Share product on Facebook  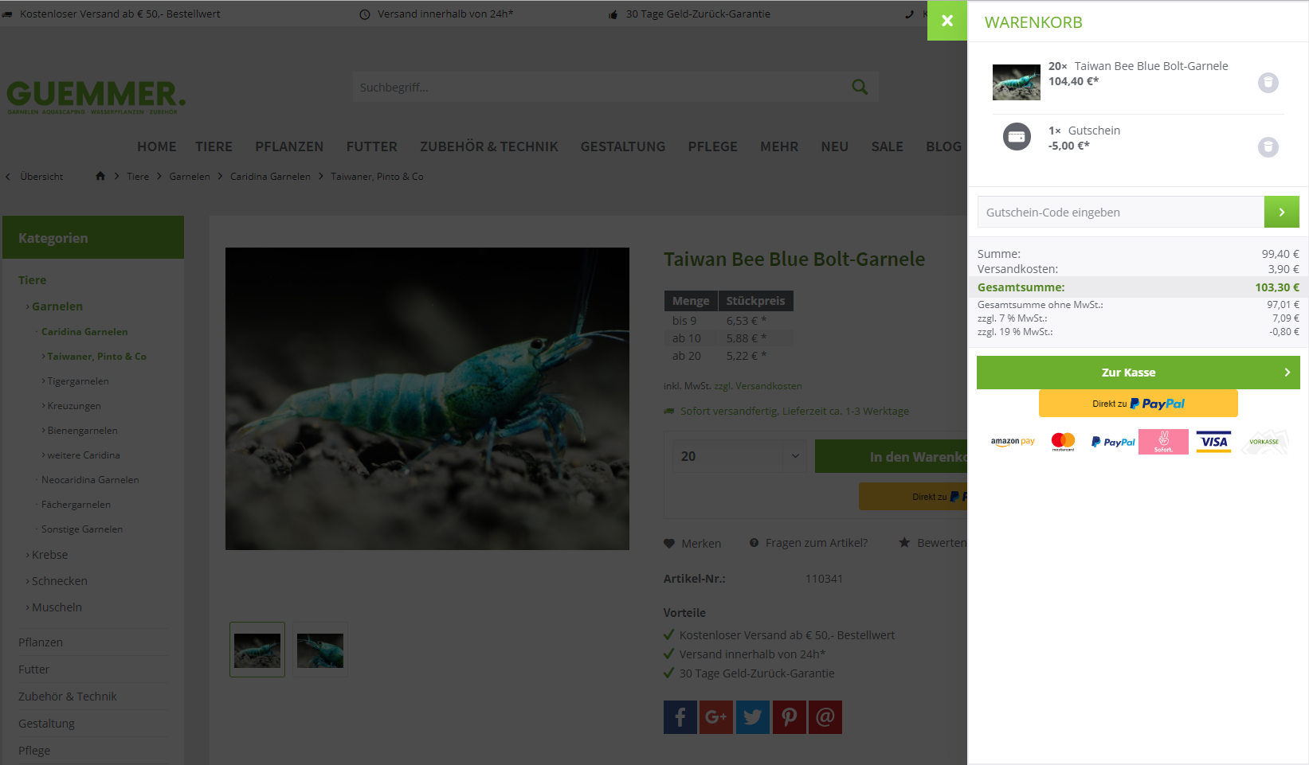680,717
